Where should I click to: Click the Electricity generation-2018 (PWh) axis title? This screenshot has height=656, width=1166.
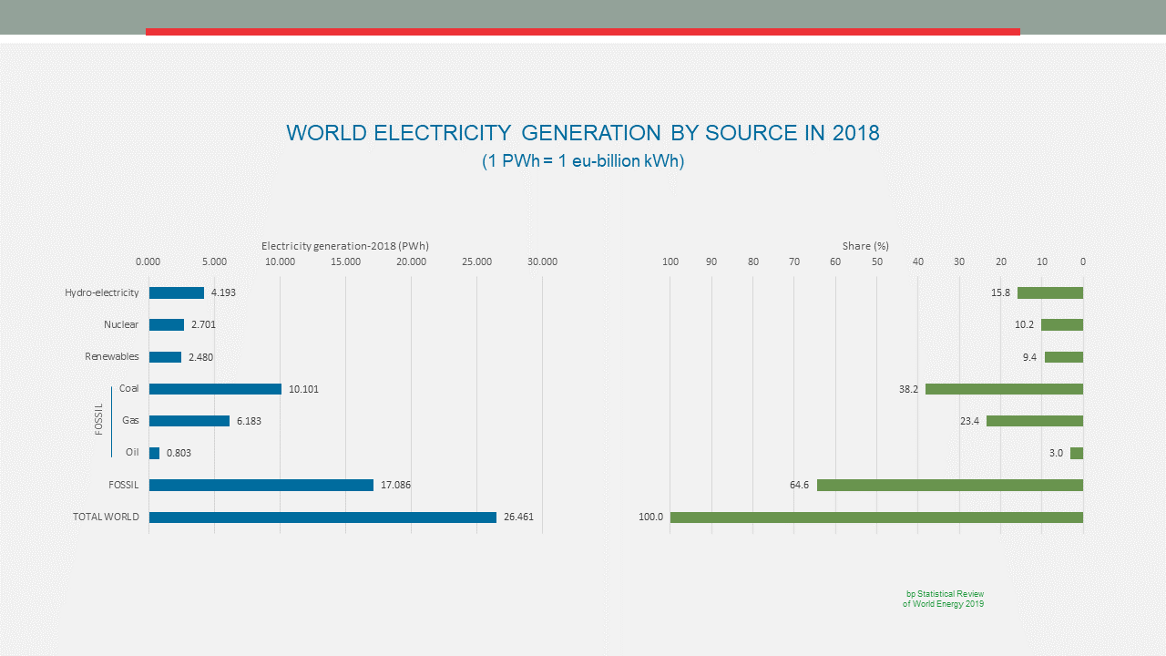(x=344, y=246)
